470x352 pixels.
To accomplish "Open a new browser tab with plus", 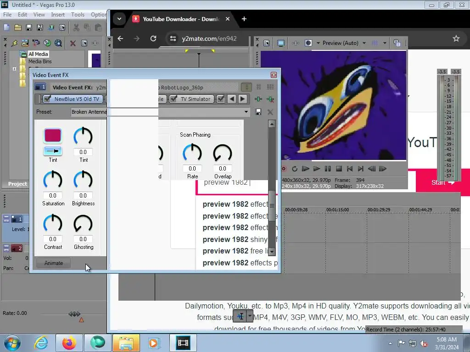I will click(244, 19).
